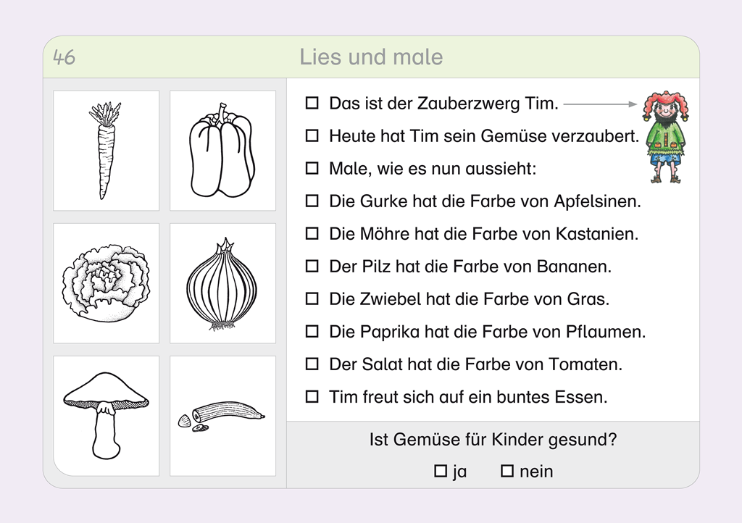
Task: Mark the checkbox for the Möhre sentence
Action: (x=312, y=233)
